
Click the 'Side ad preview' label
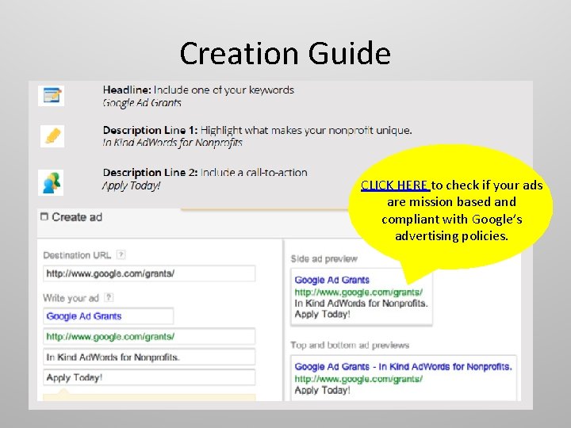[324, 258]
